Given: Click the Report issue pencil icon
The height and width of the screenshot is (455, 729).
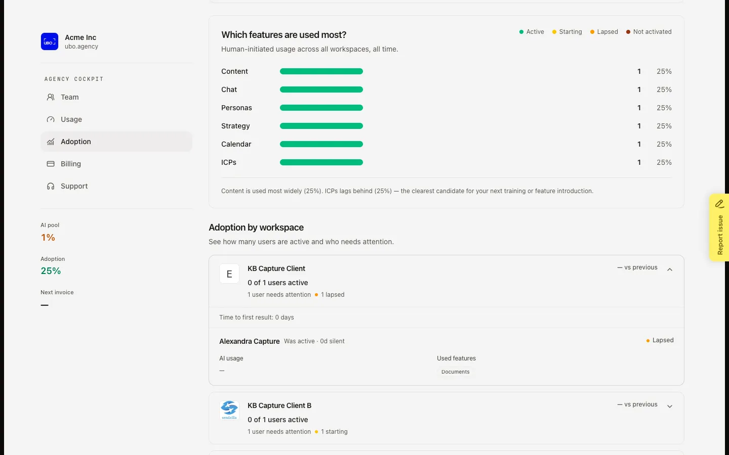Looking at the screenshot, I should (x=719, y=204).
